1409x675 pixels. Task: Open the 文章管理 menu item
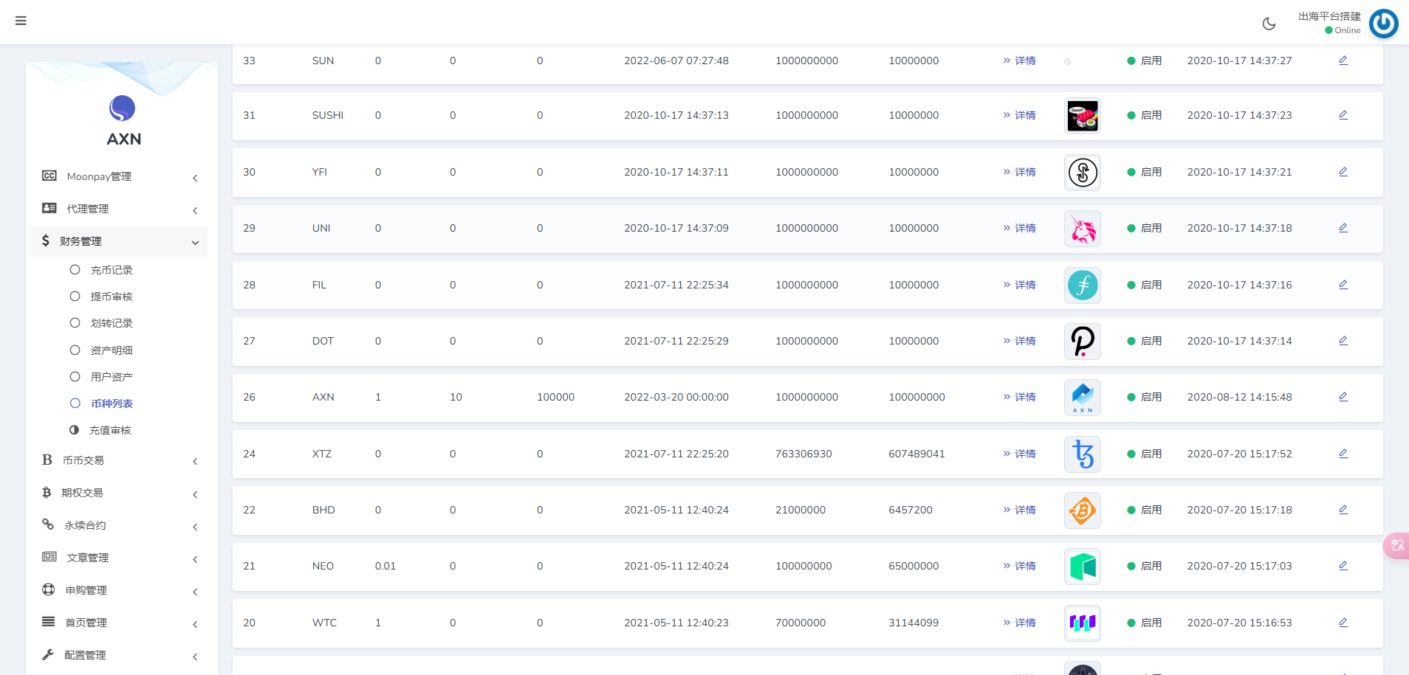pyautogui.click(x=120, y=558)
